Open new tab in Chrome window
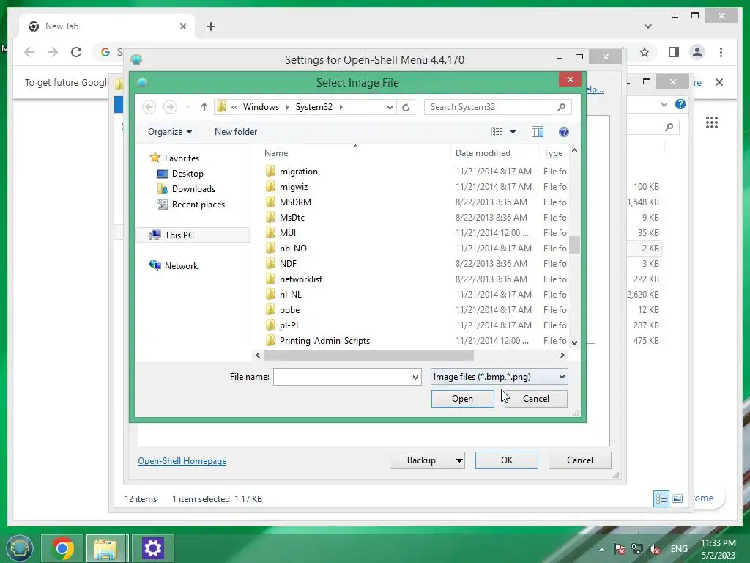Viewport: 750px width, 563px height. pyautogui.click(x=211, y=26)
